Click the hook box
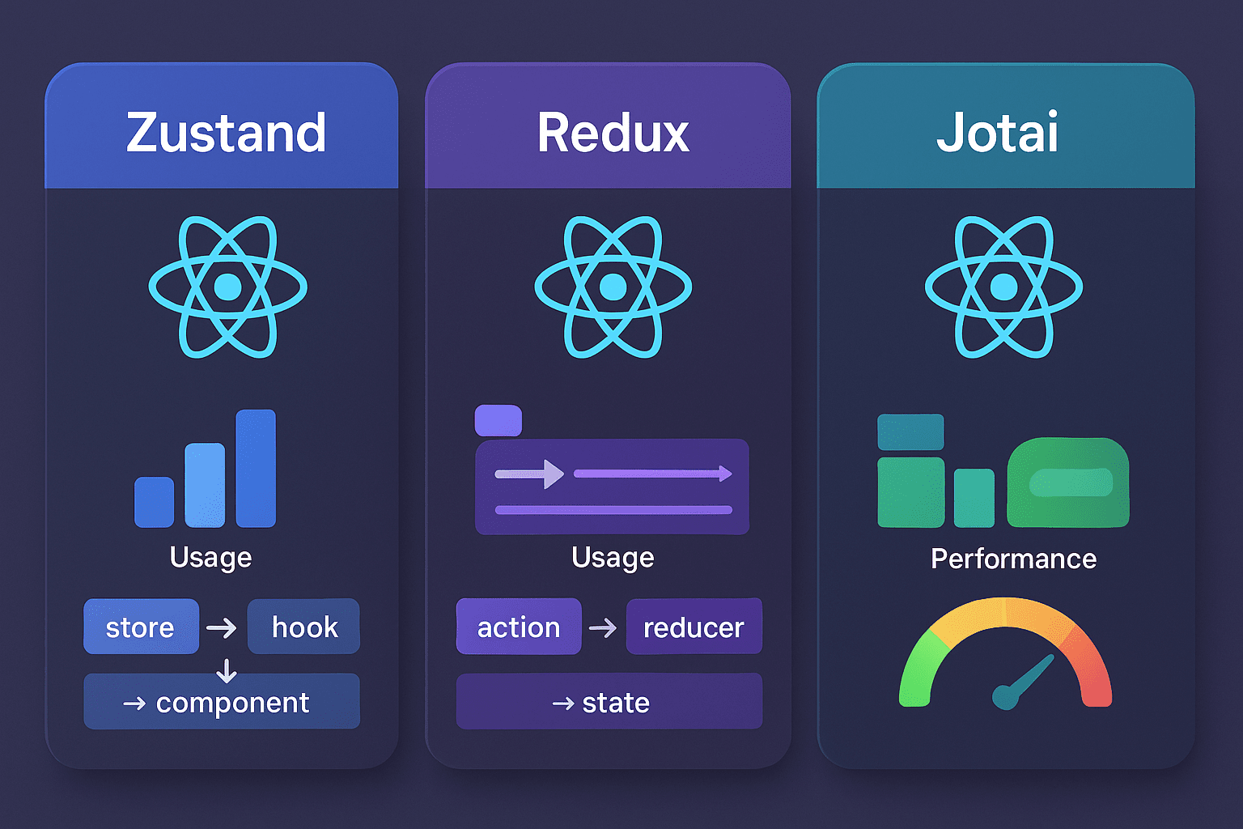Screen dimensions: 1243x829 pos(303,627)
